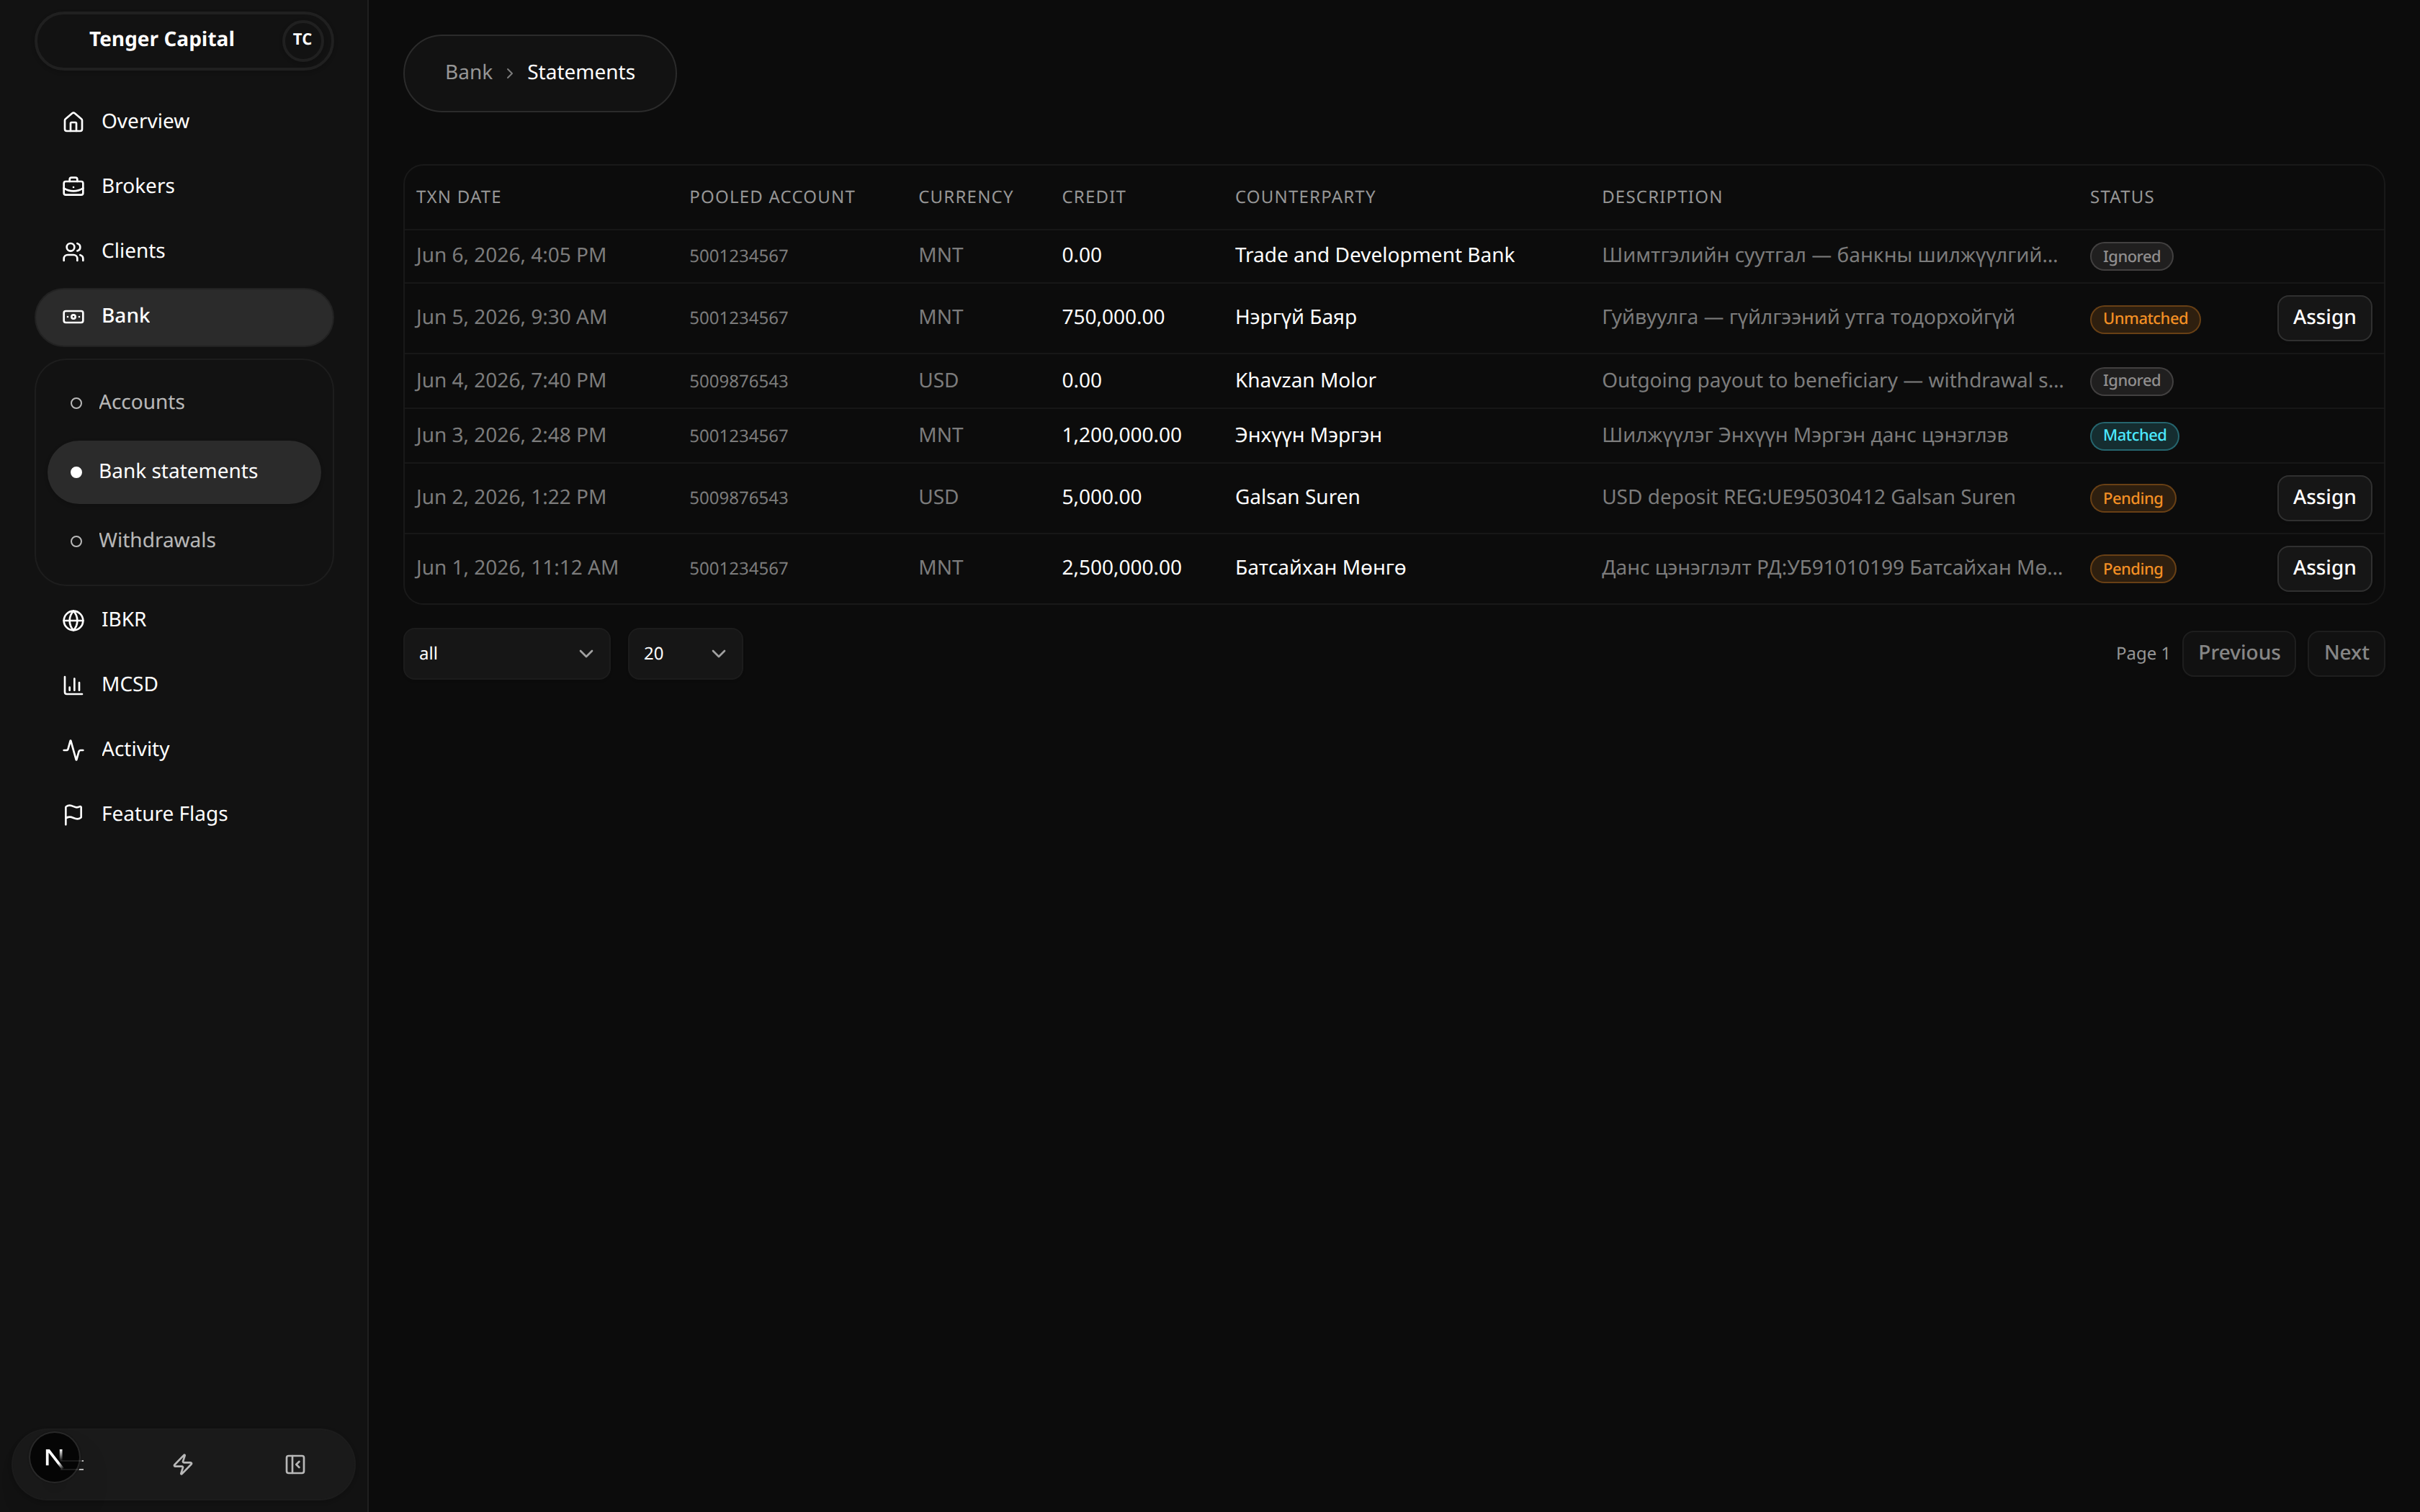Click date Jun 6, 2026, 4:05 PM
Viewport: 2420px width, 1512px height.
(511, 256)
